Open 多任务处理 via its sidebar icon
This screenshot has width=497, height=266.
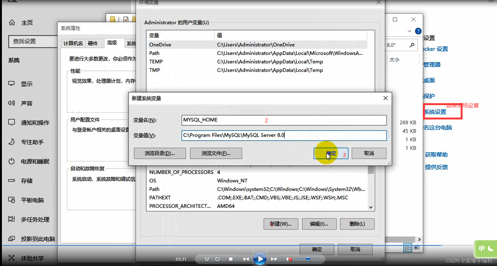click(x=11, y=219)
